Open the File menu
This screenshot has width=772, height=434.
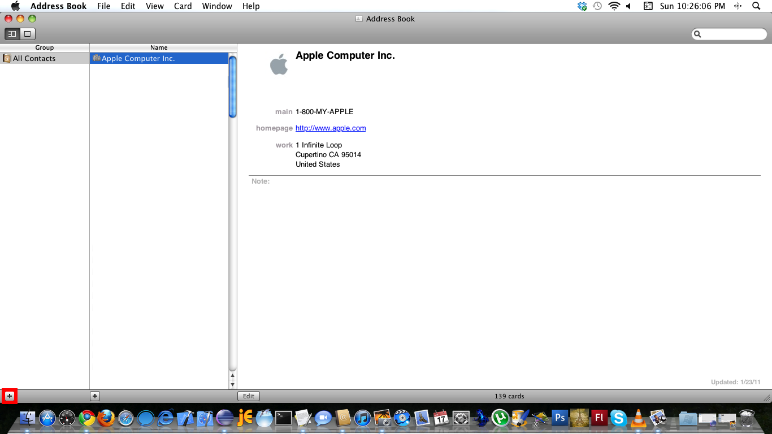pos(103,6)
